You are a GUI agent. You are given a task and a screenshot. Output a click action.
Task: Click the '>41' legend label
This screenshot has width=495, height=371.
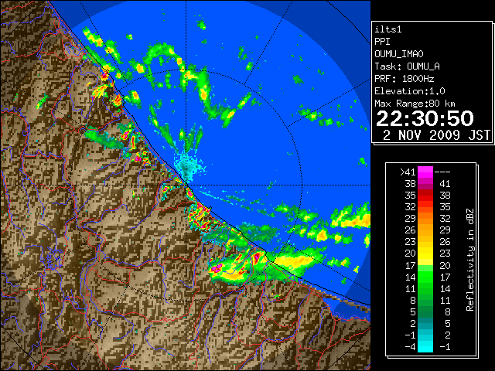[408, 172]
